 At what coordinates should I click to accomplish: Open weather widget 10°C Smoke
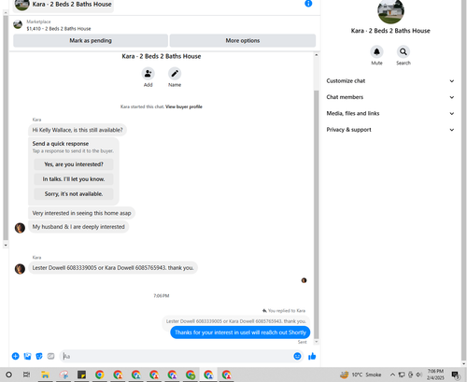click(361, 375)
